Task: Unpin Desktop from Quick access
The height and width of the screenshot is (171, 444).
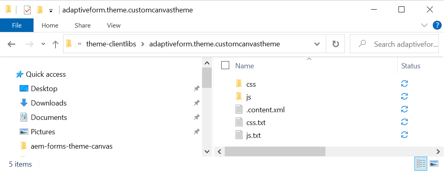Action: pyautogui.click(x=196, y=89)
